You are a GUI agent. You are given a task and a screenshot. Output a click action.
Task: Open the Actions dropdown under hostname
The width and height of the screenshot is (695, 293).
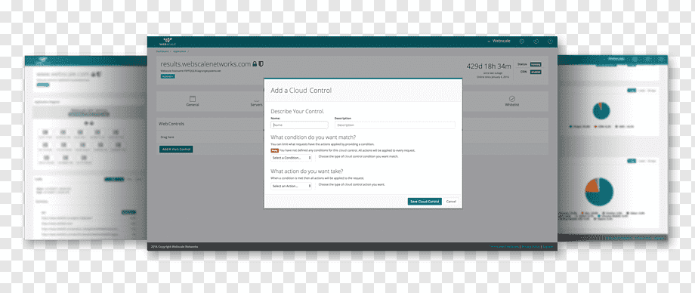168,76
